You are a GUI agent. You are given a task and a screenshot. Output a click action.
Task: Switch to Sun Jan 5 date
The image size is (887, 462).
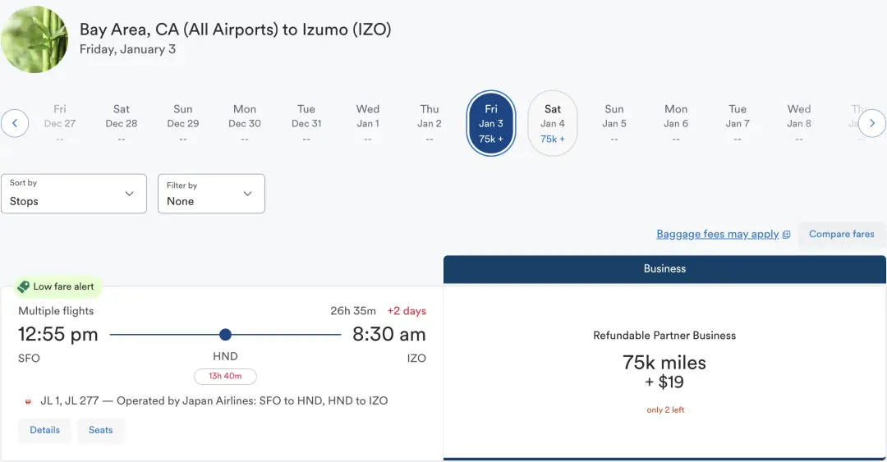click(x=614, y=123)
